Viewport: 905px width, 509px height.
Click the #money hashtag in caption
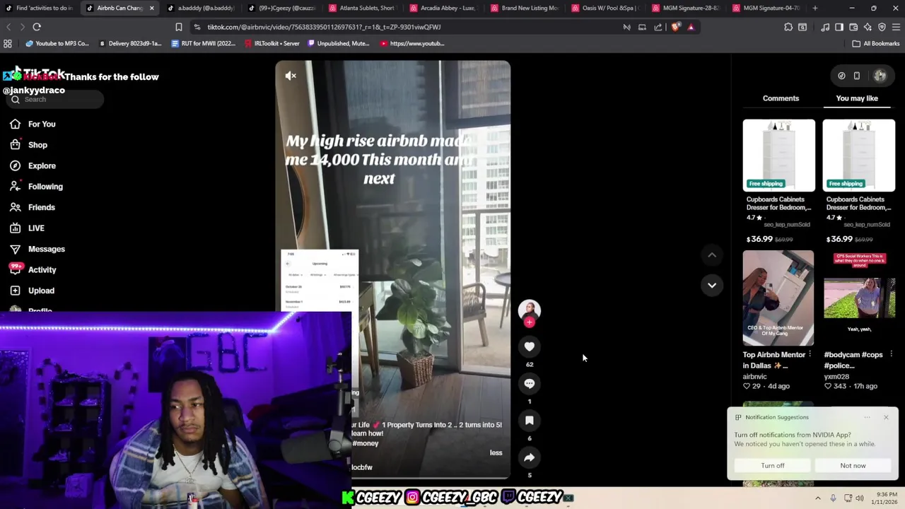point(365,443)
